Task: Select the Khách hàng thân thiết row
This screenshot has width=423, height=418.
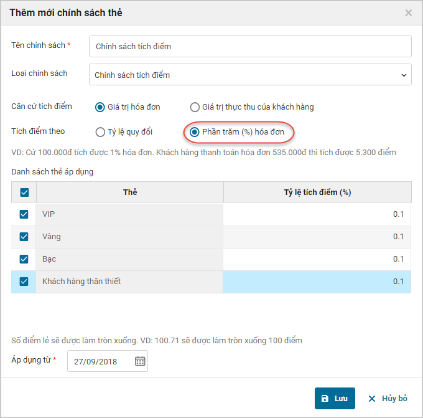Action: tap(129, 282)
